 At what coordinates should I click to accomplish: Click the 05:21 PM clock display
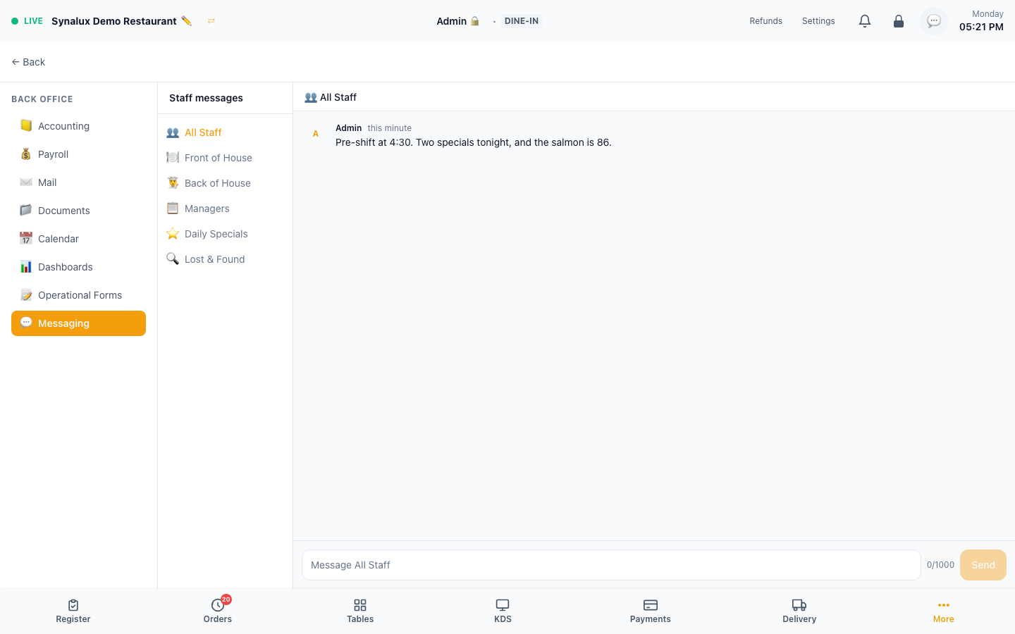(x=981, y=27)
